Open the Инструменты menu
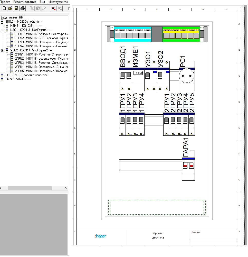Screen dimensions: 248x257 click(58, 2)
